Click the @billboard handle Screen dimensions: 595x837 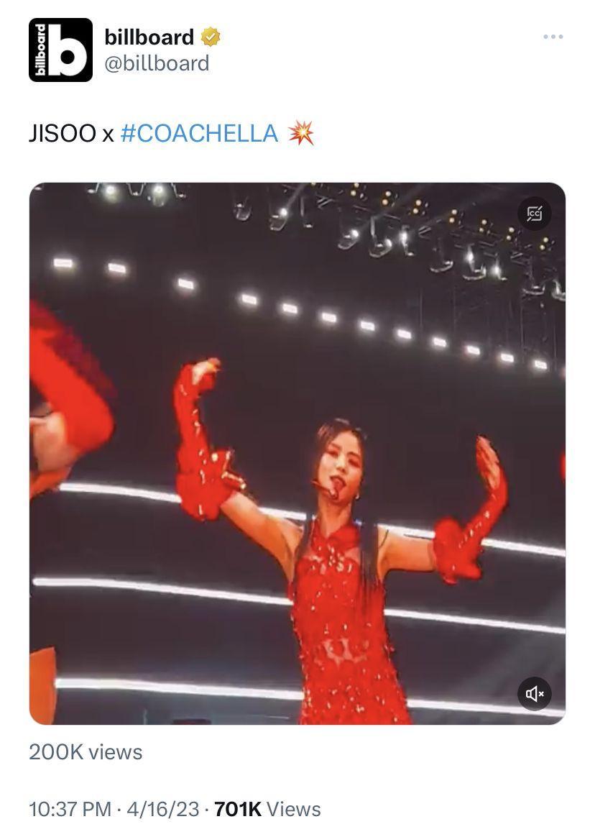157,63
